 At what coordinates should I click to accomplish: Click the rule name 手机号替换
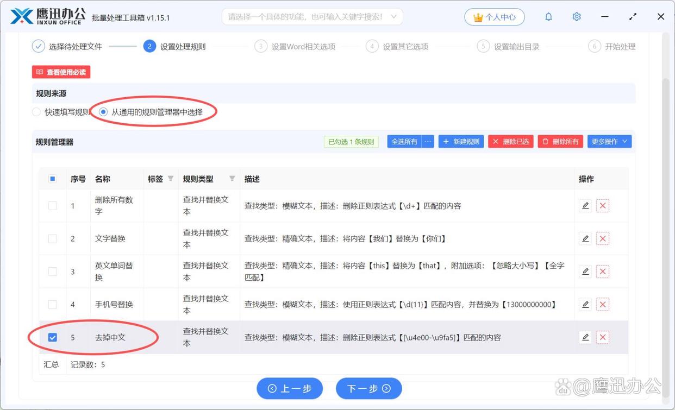pos(114,305)
